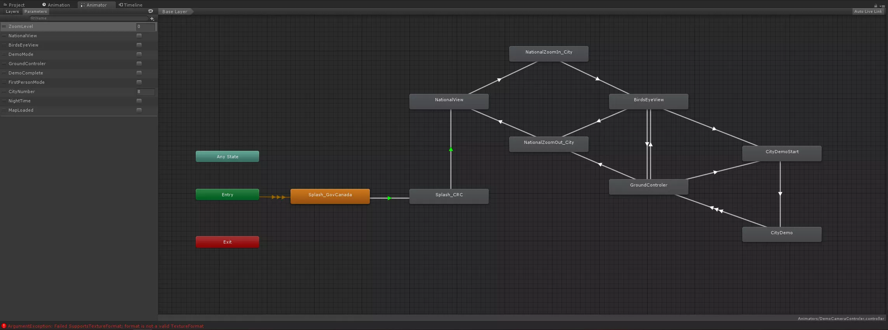This screenshot has height=330, width=888.
Task: Select the Splash_GovCanada state node
Action: (x=330, y=196)
